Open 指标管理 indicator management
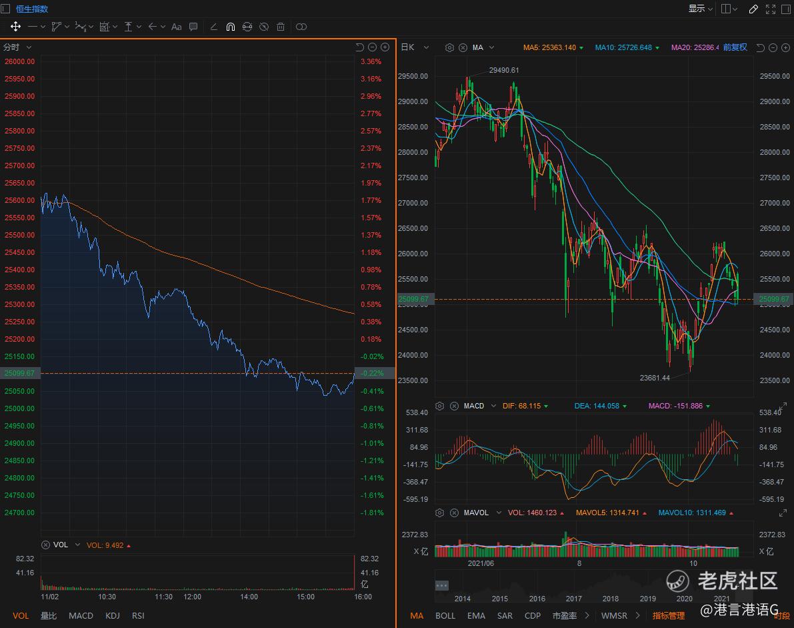The image size is (794, 628). 668,615
